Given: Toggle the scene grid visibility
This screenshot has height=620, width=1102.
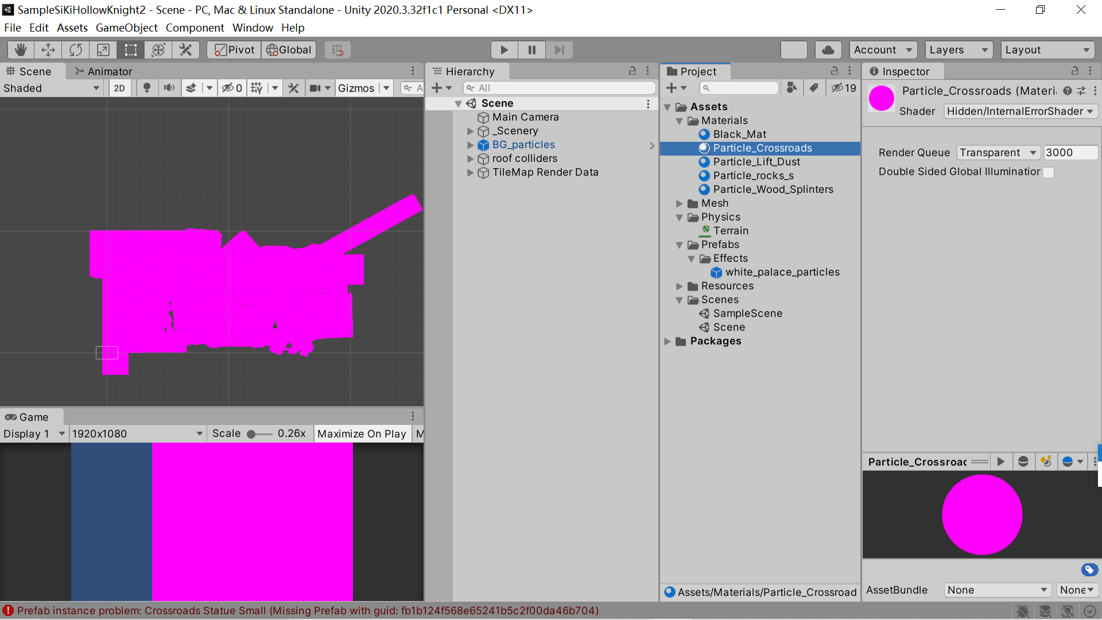Looking at the screenshot, I should coord(257,88).
